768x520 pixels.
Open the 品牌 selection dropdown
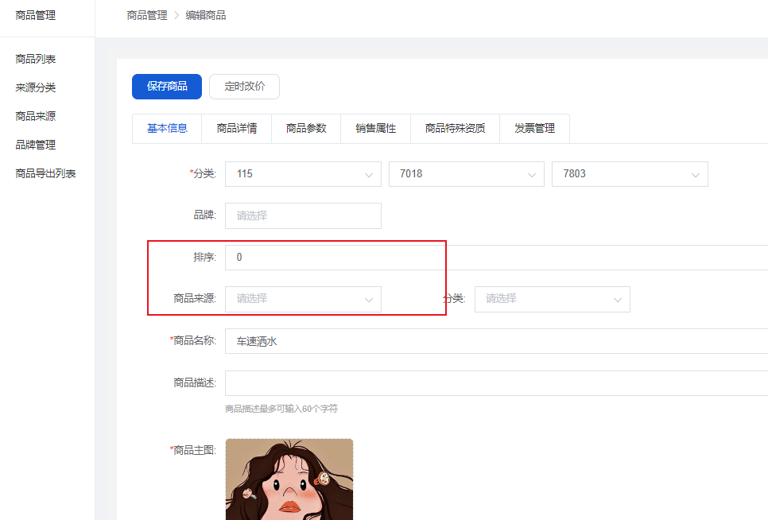(x=303, y=215)
